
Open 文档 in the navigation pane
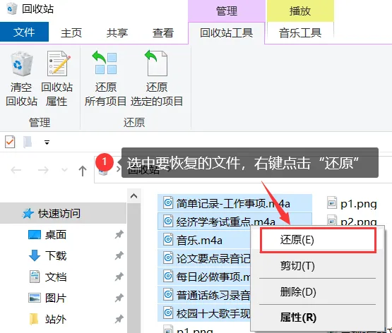pos(56,277)
